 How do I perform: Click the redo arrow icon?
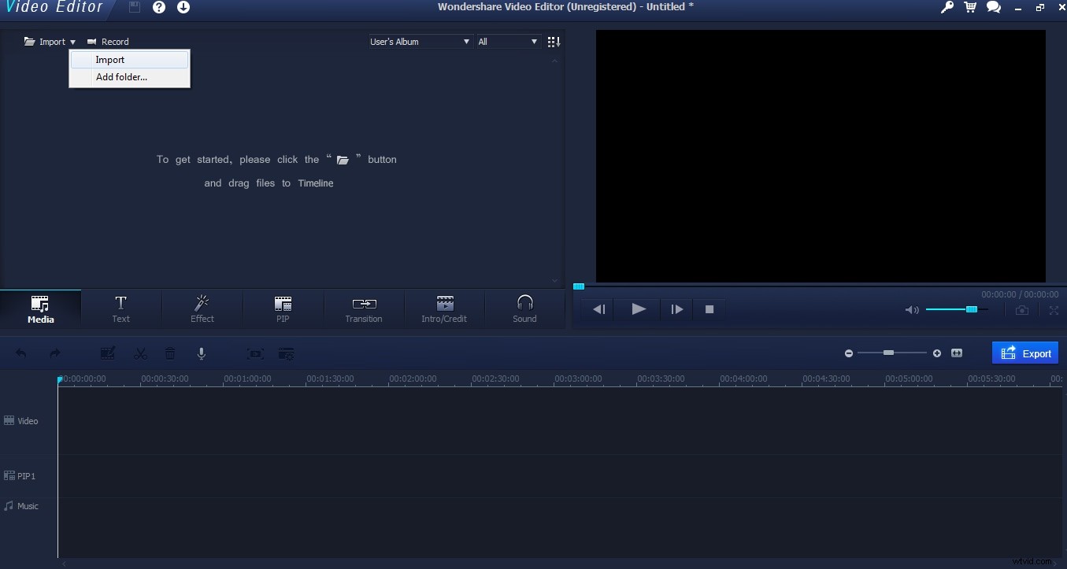(54, 353)
